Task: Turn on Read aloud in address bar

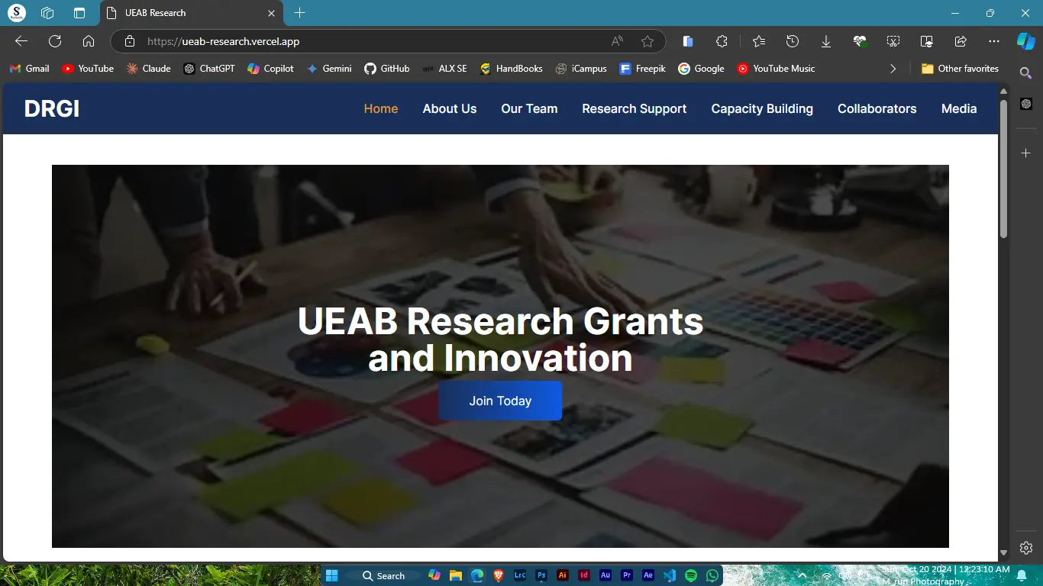Action: coord(617,41)
